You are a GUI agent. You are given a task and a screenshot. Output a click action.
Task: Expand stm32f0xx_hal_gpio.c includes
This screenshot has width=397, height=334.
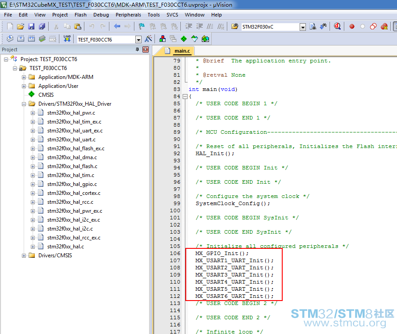(x=33, y=184)
